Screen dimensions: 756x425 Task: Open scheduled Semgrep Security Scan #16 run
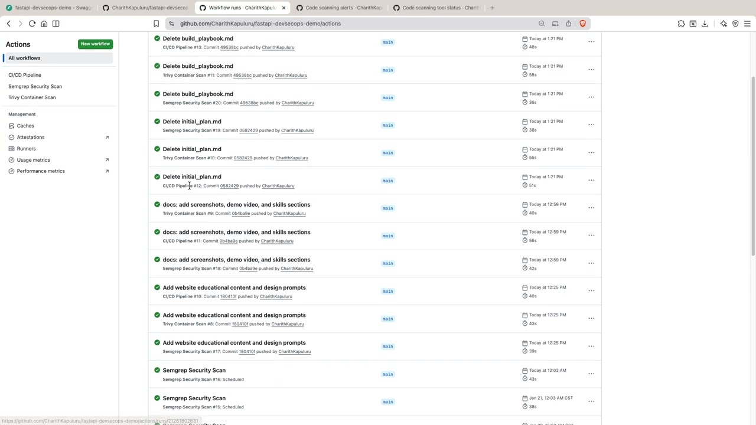[194, 370]
